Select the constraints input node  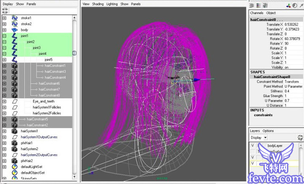tap(263, 115)
